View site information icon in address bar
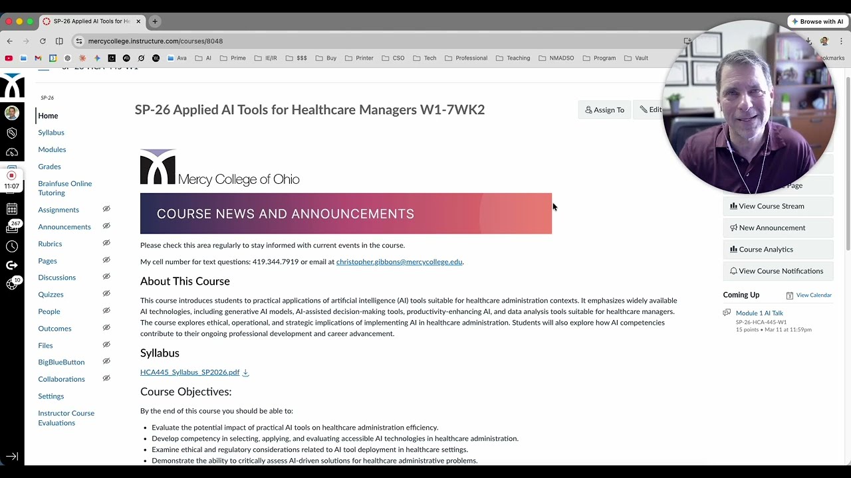851x478 pixels. [x=79, y=41]
